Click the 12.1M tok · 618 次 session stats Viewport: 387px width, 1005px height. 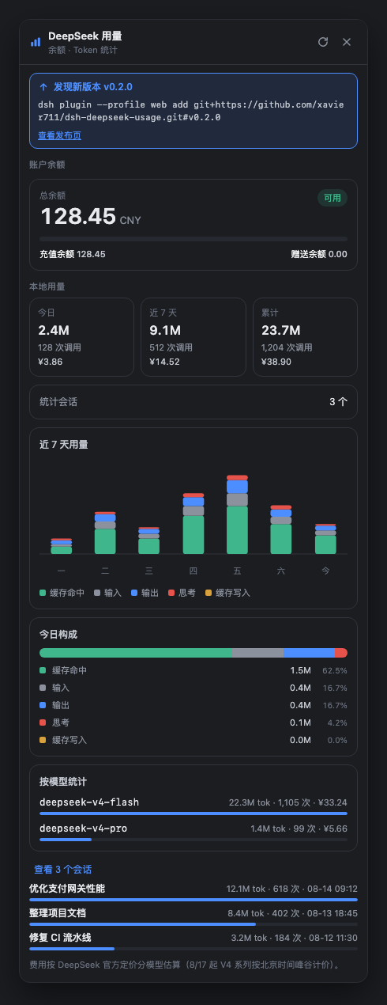[x=291, y=889]
